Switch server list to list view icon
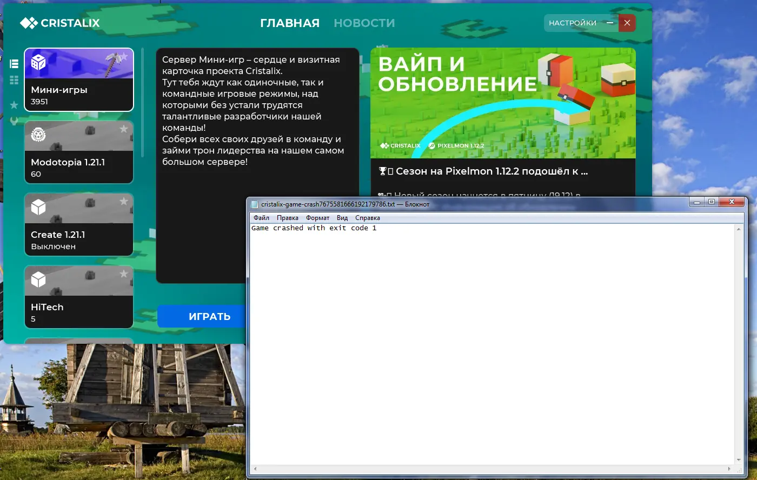 coord(14,64)
